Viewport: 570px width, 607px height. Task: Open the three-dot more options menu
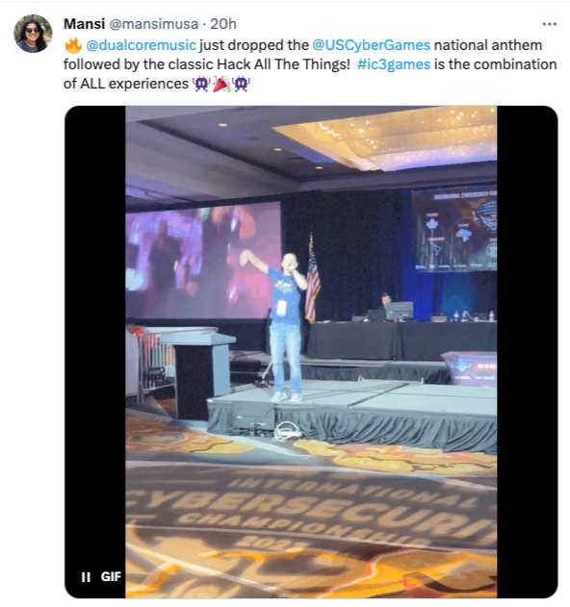(x=549, y=24)
